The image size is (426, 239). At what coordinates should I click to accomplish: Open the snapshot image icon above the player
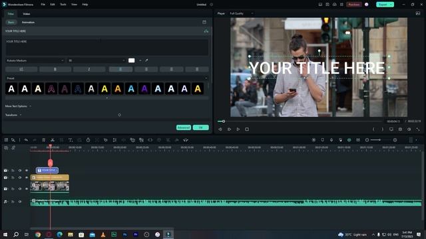418,13
